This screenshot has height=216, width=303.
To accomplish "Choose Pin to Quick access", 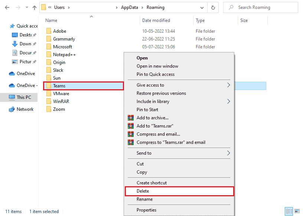I will coord(155,74).
